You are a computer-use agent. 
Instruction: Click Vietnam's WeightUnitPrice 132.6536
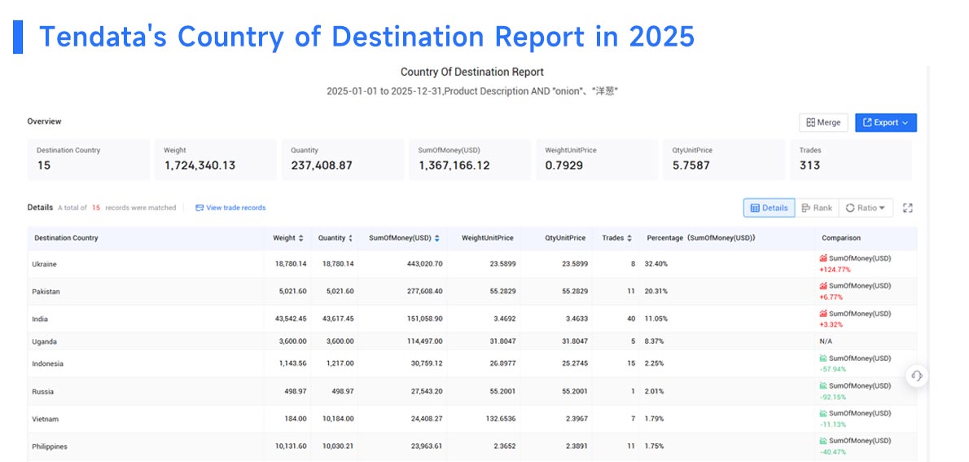(x=499, y=419)
